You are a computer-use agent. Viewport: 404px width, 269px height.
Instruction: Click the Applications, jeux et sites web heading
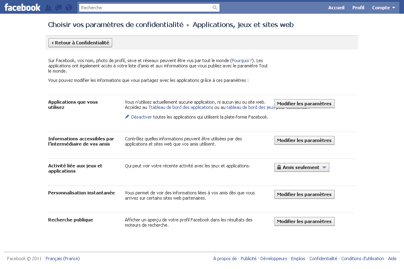pos(243,25)
